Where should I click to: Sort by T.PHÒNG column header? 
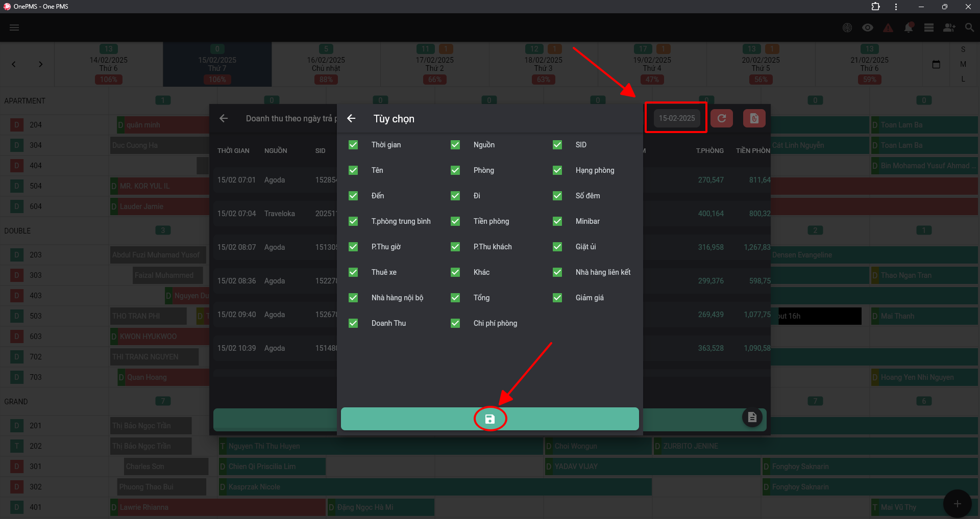(709, 151)
